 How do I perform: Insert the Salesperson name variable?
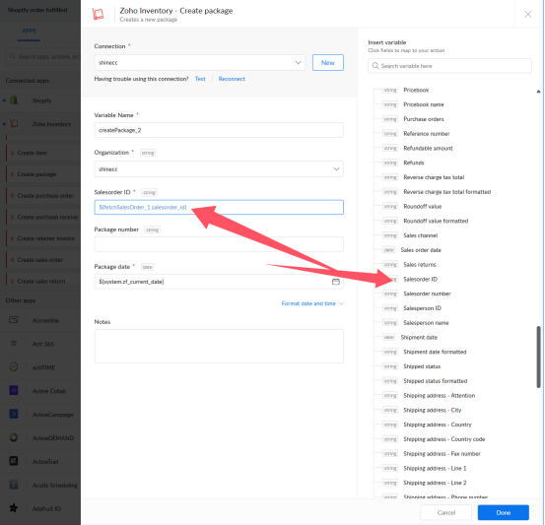point(426,323)
